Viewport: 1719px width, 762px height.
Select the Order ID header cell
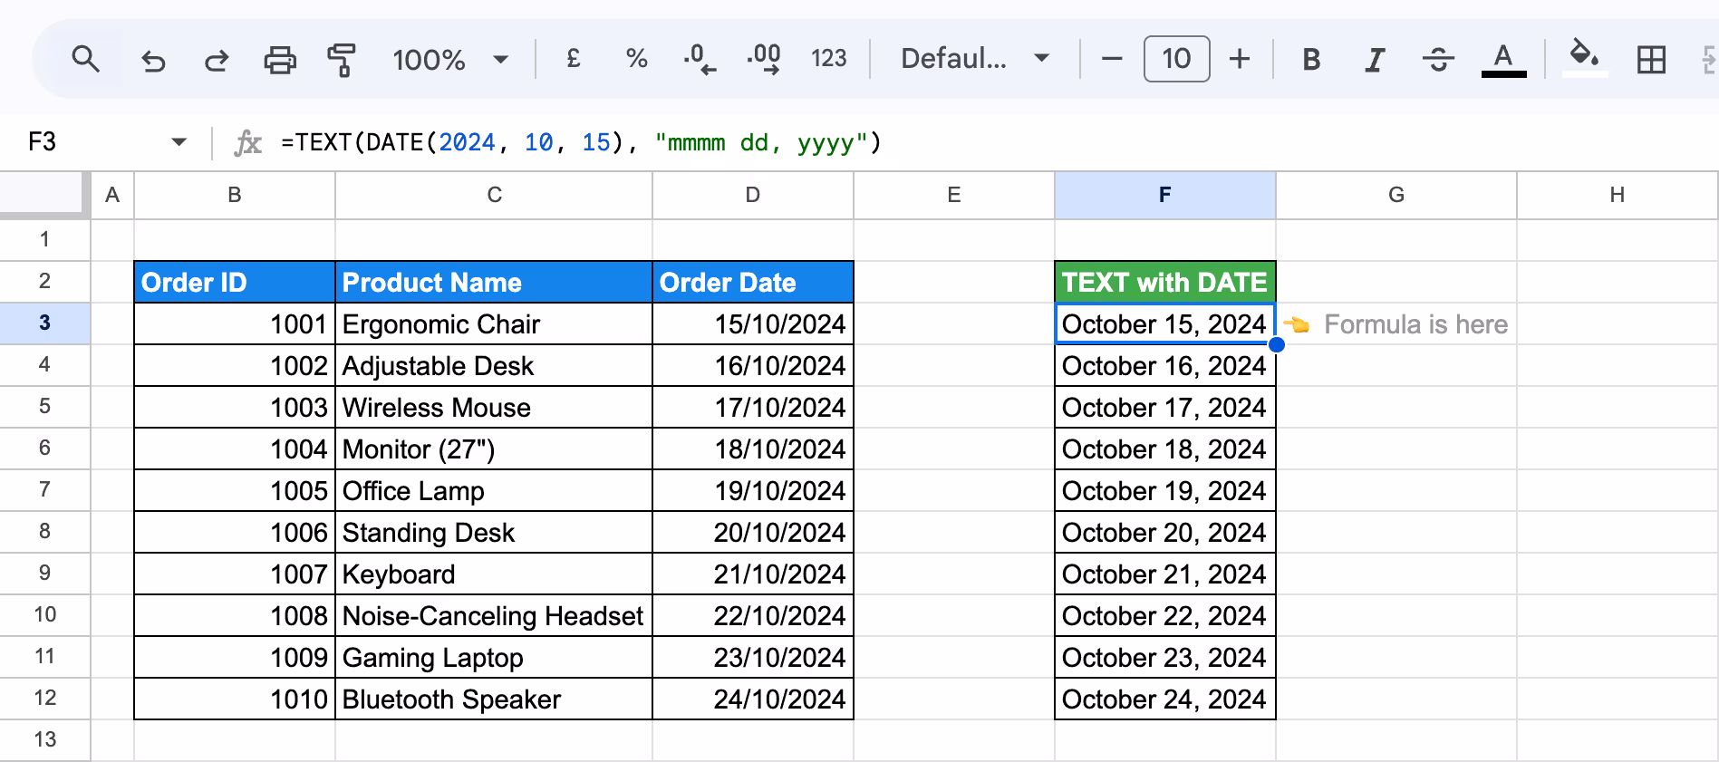pos(235,282)
